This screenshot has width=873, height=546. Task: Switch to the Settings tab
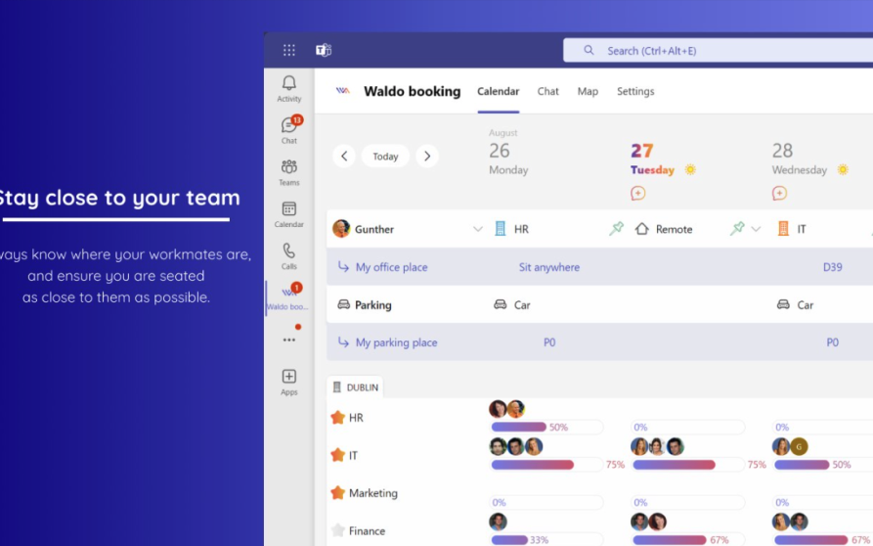pyautogui.click(x=635, y=91)
